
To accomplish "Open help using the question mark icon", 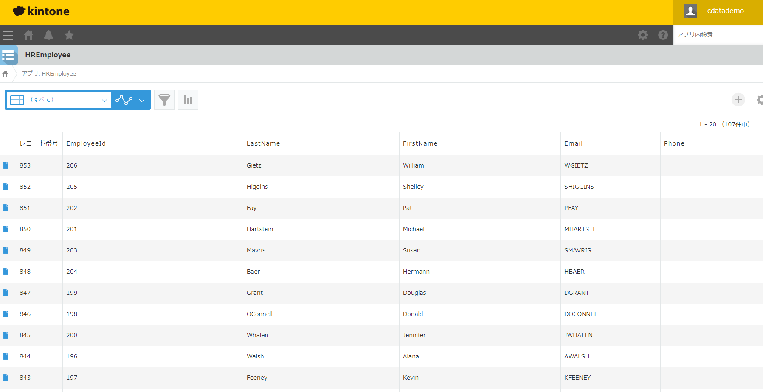I will tap(663, 35).
